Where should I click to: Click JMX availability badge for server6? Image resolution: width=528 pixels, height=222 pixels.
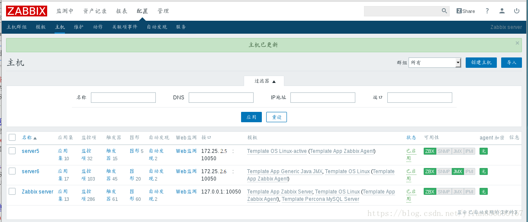457,171
